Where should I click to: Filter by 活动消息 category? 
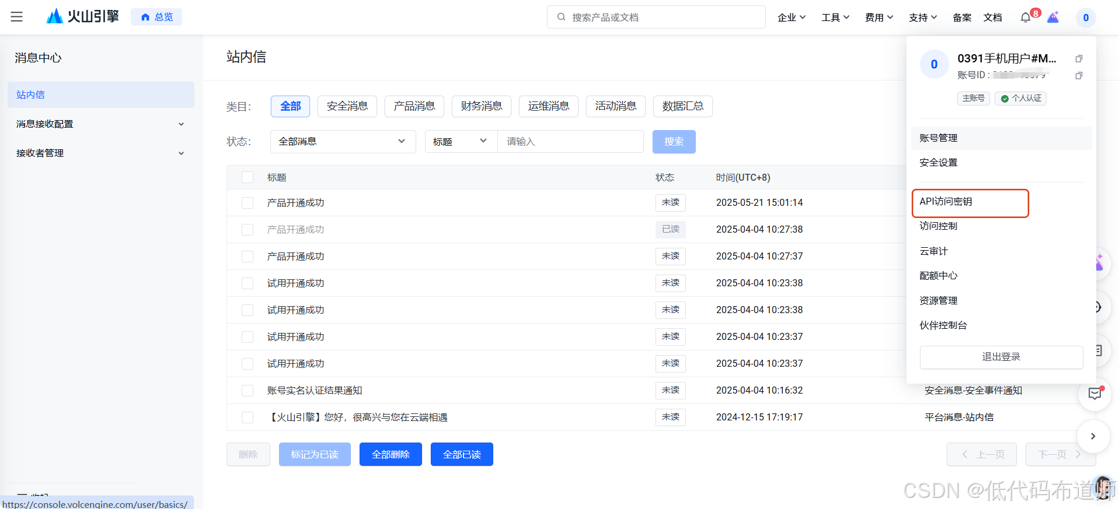point(616,106)
